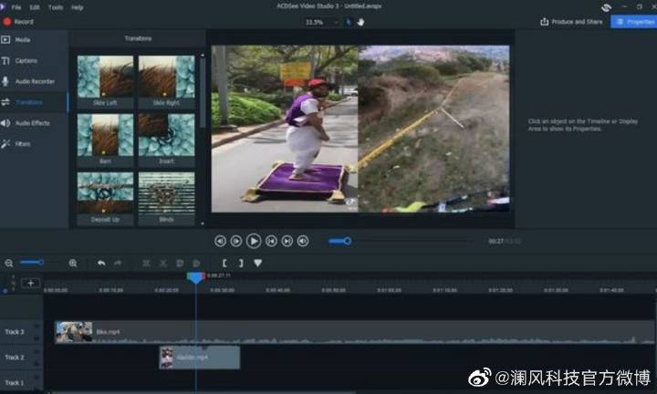Toggle the Properties panel button
The width and height of the screenshot is (657, 394).
coord(633,21)
